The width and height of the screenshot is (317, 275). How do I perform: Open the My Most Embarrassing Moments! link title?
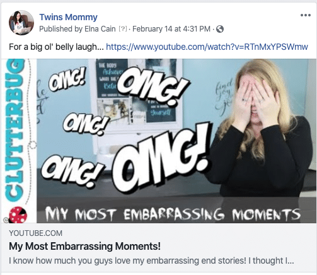[x=84, y=246]
